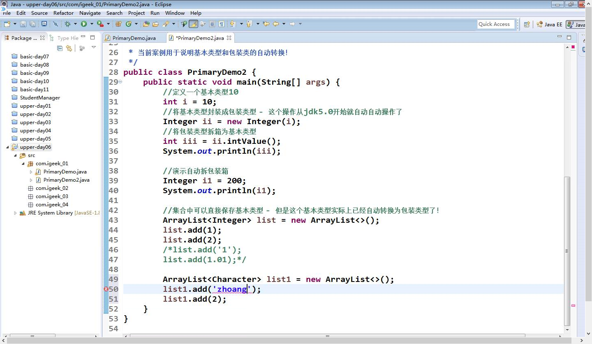592x344 pixels.
Task: Click the error marker on line 50
Action: [106, 289]
